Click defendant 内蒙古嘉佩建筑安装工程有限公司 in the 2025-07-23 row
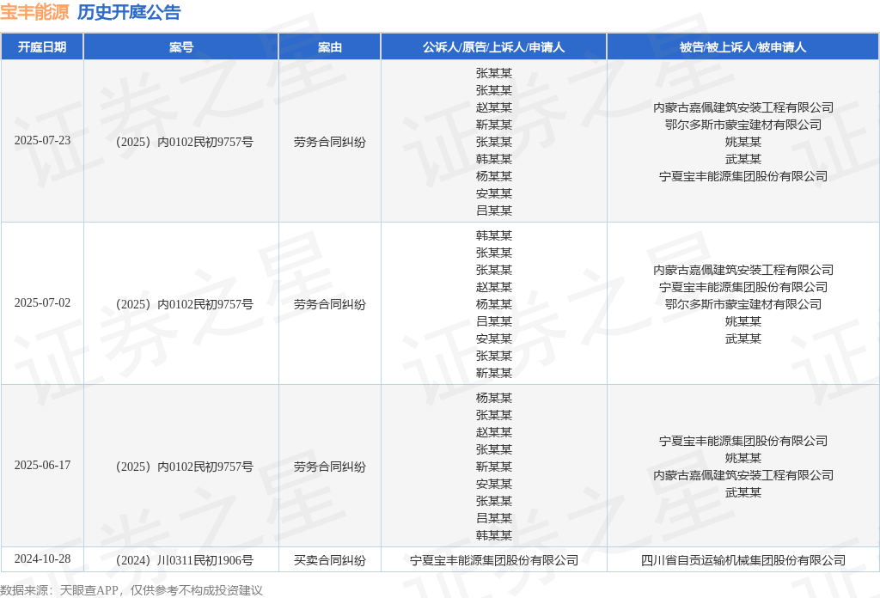Image resolution: width=880 pixels, height=598 pixels. [x=743, y=107]
